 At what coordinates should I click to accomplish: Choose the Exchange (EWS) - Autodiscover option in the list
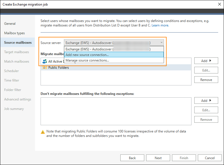pyautogui.click(x=114, y=49)
